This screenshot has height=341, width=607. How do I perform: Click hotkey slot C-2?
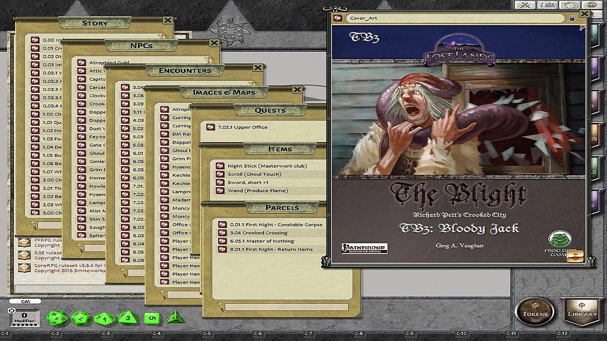click(x=55, y=333)
